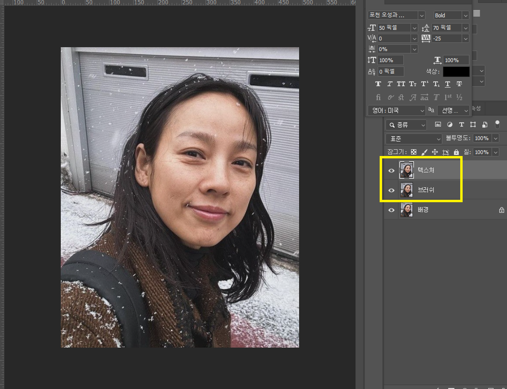Open the 종류 layer filter dropdown
The height and width of the screenshot is (389, 507).
406,125
